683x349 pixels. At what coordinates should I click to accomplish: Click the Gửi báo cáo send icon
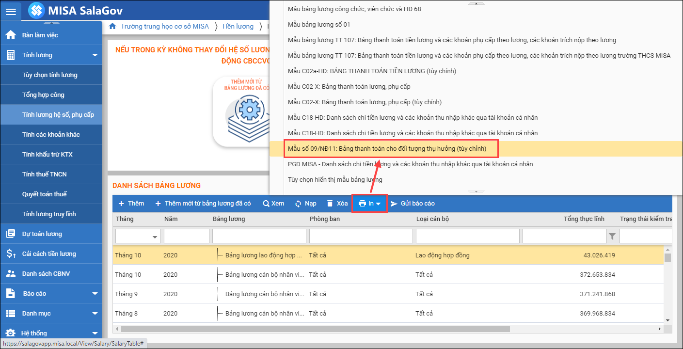(x=394, y=204)
